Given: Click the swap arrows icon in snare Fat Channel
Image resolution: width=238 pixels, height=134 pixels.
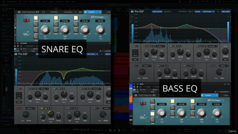Looking at the screenshot, I should pos(80,12).
